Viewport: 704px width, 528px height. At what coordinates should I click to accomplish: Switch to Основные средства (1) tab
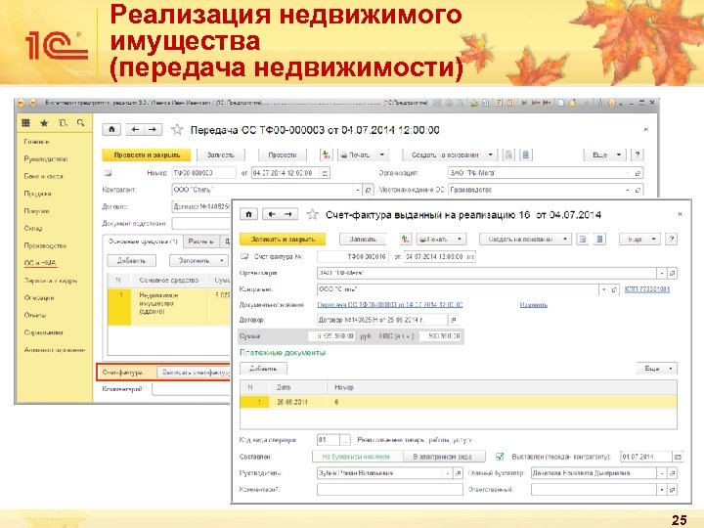(143, 242)
